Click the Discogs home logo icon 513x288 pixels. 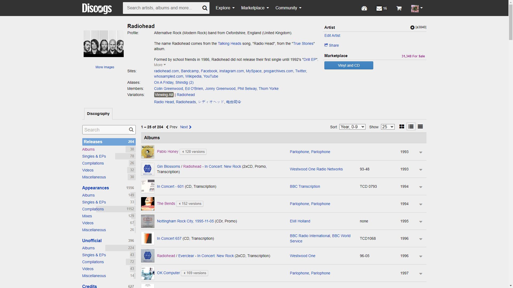[x=97, y=8]
